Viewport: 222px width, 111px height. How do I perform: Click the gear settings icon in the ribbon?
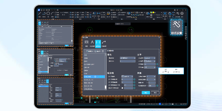pos(182,13)
